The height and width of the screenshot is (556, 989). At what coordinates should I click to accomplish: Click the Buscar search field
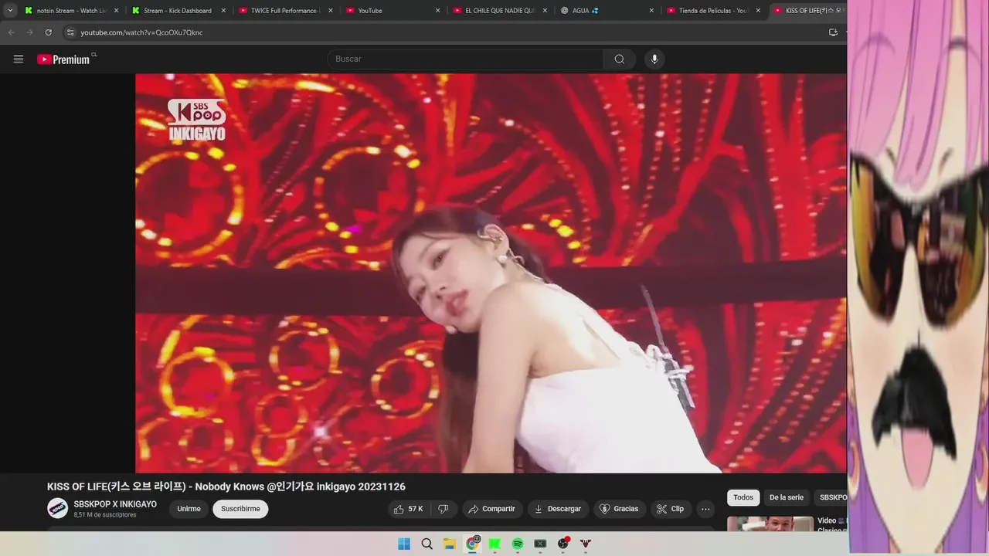coord(465,59)
